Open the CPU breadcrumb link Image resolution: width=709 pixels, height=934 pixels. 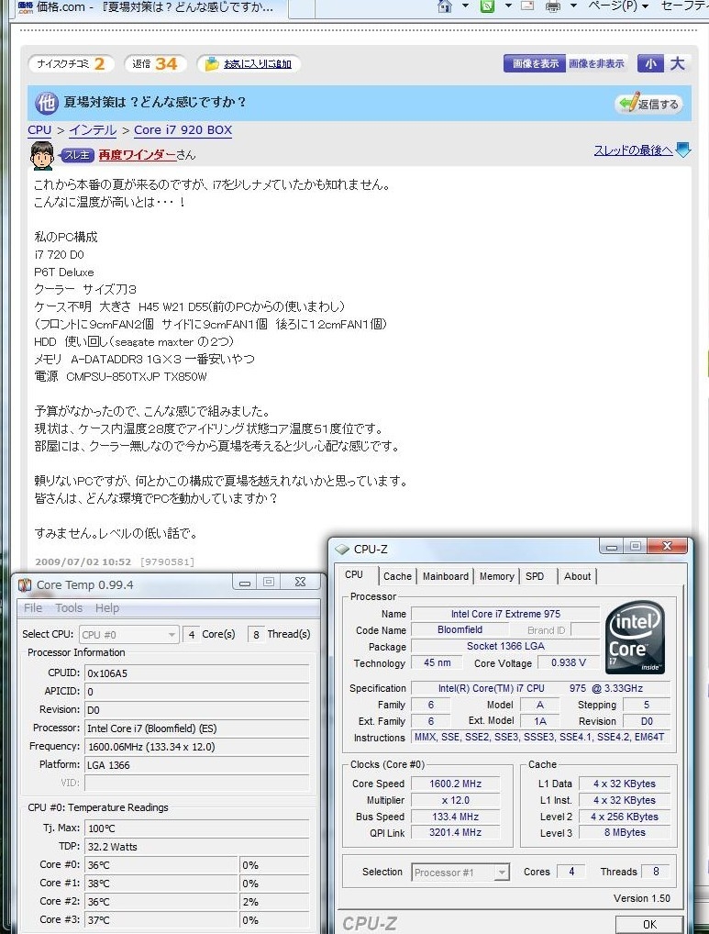39,130
